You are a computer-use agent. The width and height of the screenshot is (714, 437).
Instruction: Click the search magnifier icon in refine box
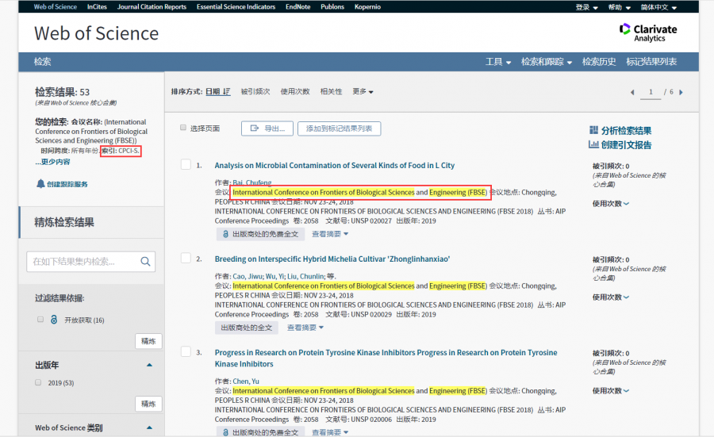click(146, 261)
